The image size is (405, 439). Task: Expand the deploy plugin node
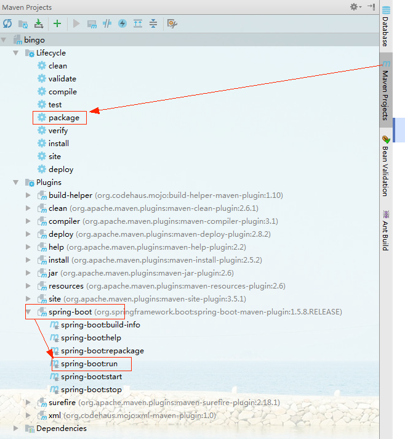click(28, 234)
